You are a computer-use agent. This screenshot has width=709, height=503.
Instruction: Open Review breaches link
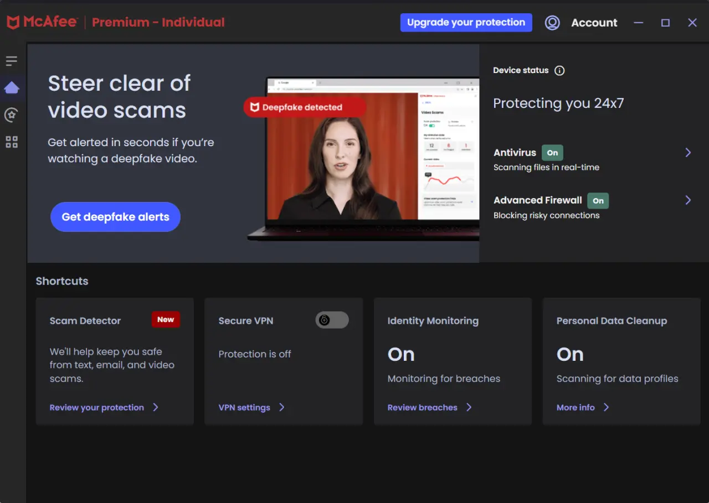tap(423, 407)
